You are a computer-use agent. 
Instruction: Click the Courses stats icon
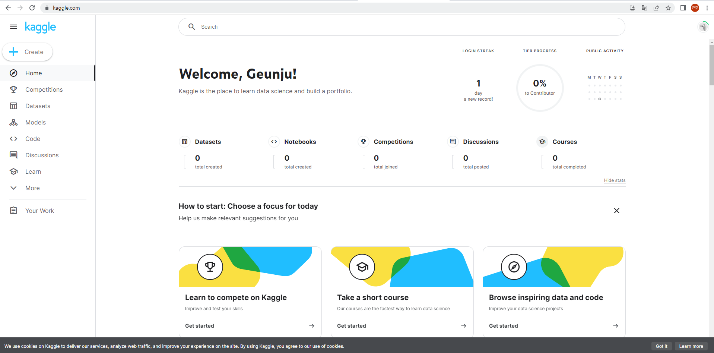point(542,142)
